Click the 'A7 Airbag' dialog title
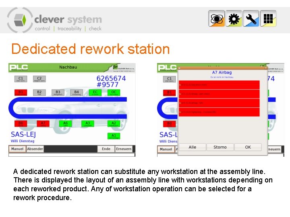 pyautogui.click(x=222, y=72)
